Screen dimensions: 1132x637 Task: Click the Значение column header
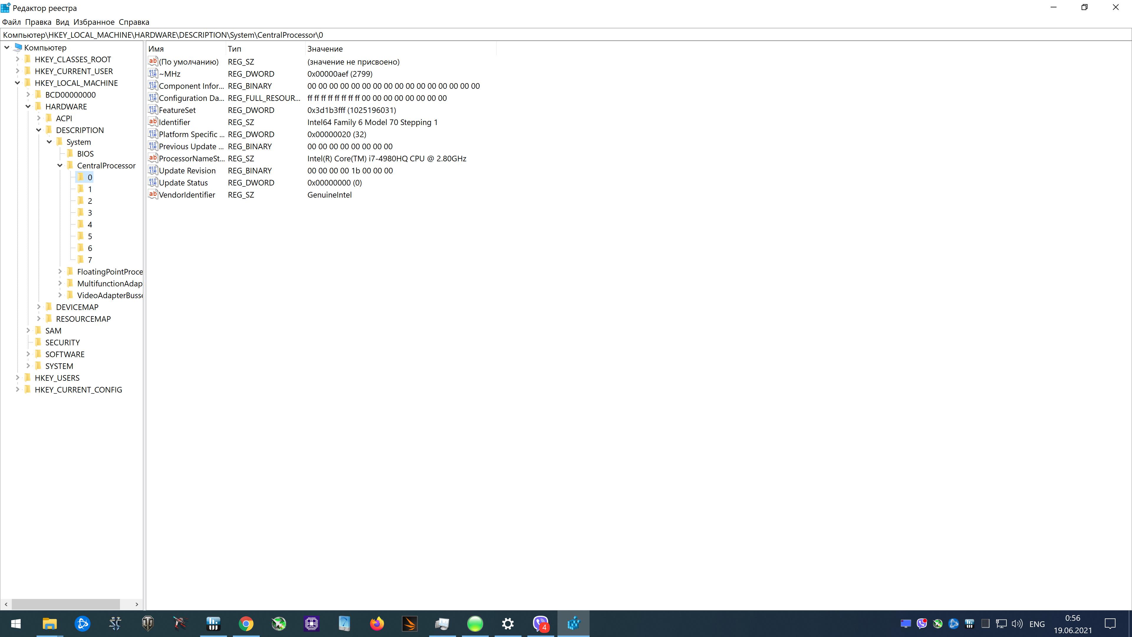click(x=325, y=49)
